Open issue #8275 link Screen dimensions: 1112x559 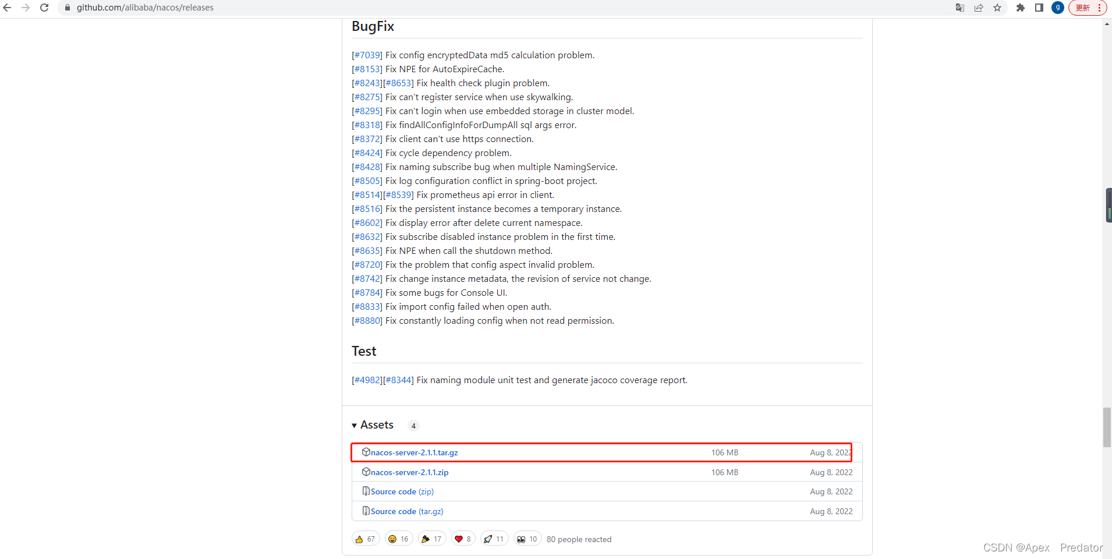pyautogui.click(x=367, y=97)
